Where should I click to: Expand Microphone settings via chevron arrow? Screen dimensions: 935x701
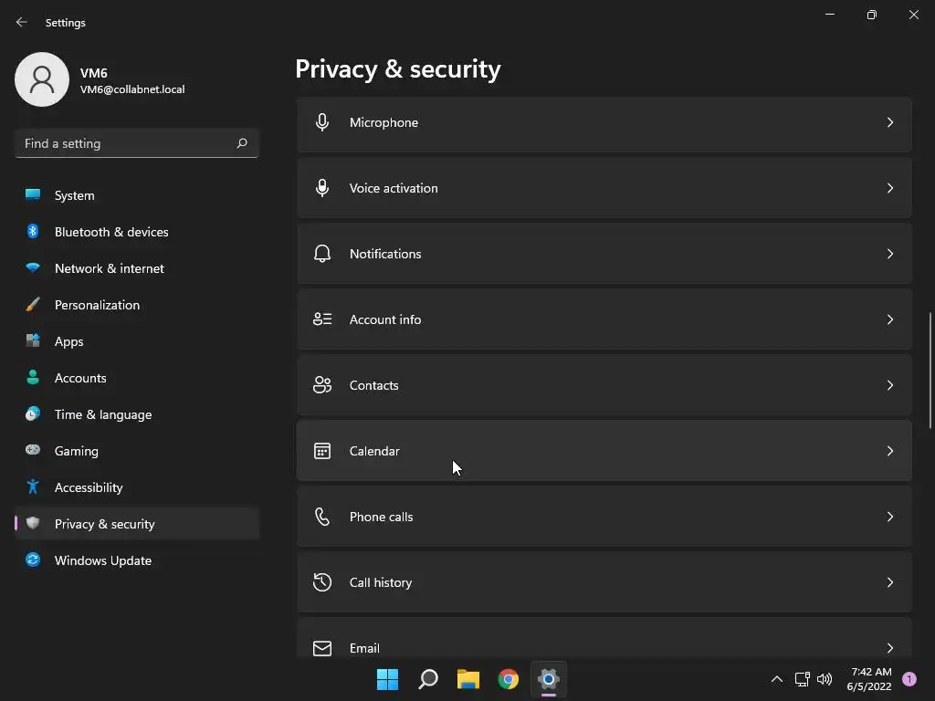(890, 122)
